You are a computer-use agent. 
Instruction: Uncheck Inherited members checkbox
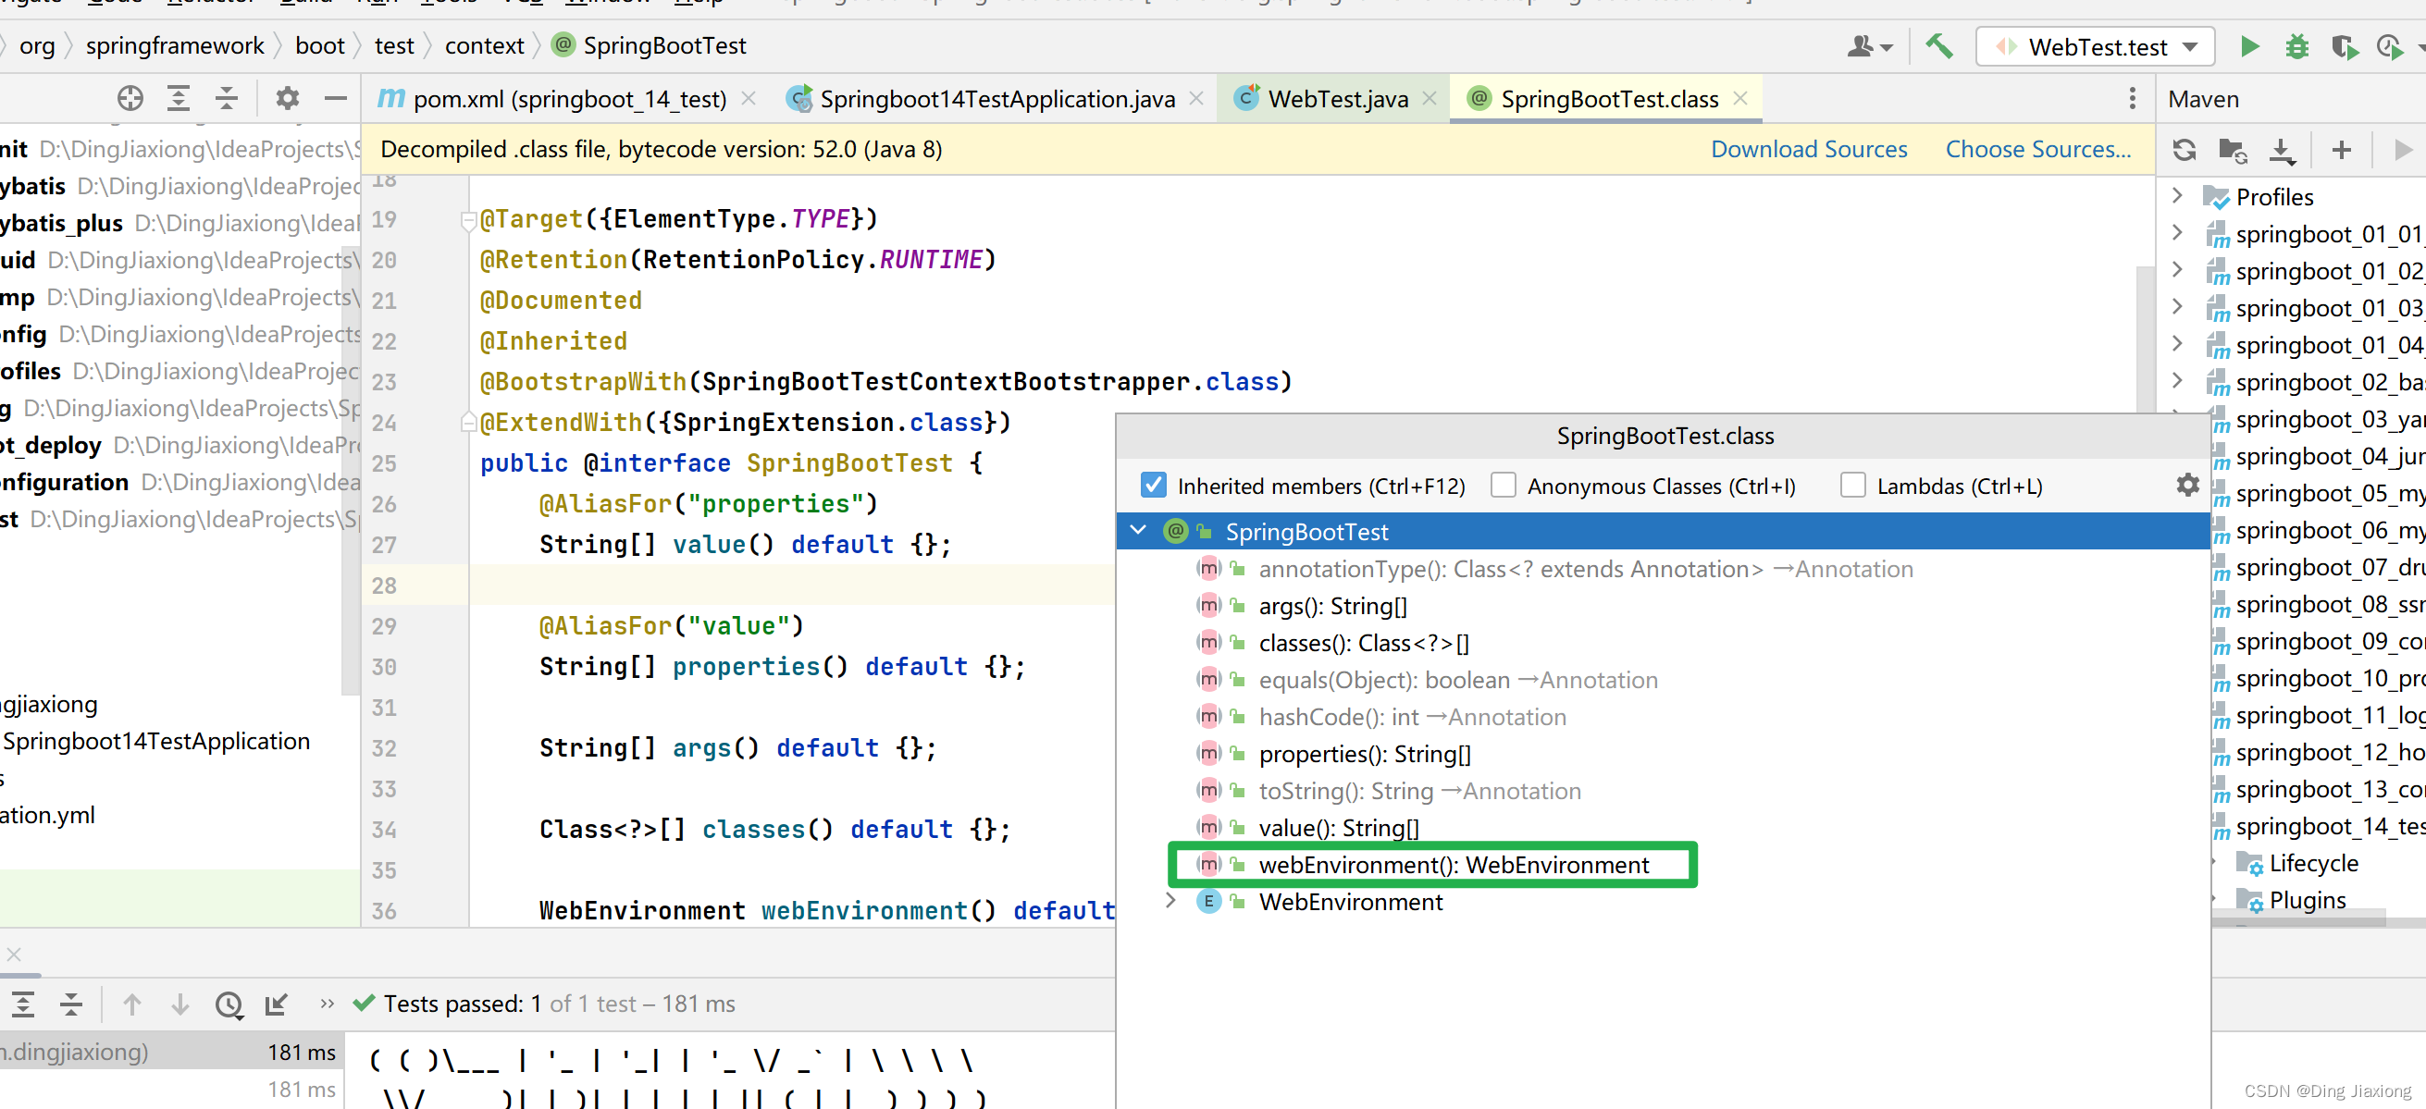click(1152, 486)
